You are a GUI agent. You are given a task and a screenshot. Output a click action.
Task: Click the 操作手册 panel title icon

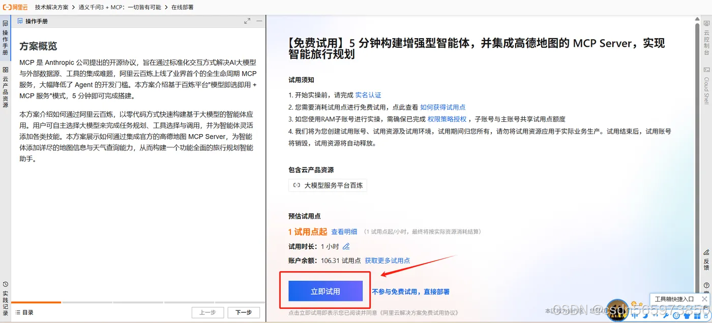pos(20,21)
